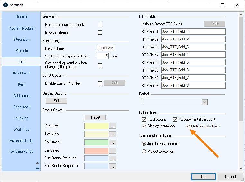This screenshot has height=182, width=245.
Task: Uncheck Hide empty lines
Action: coord(188,126)
